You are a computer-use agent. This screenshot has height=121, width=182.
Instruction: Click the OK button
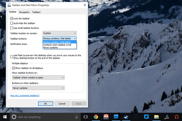tap(45, 104)
